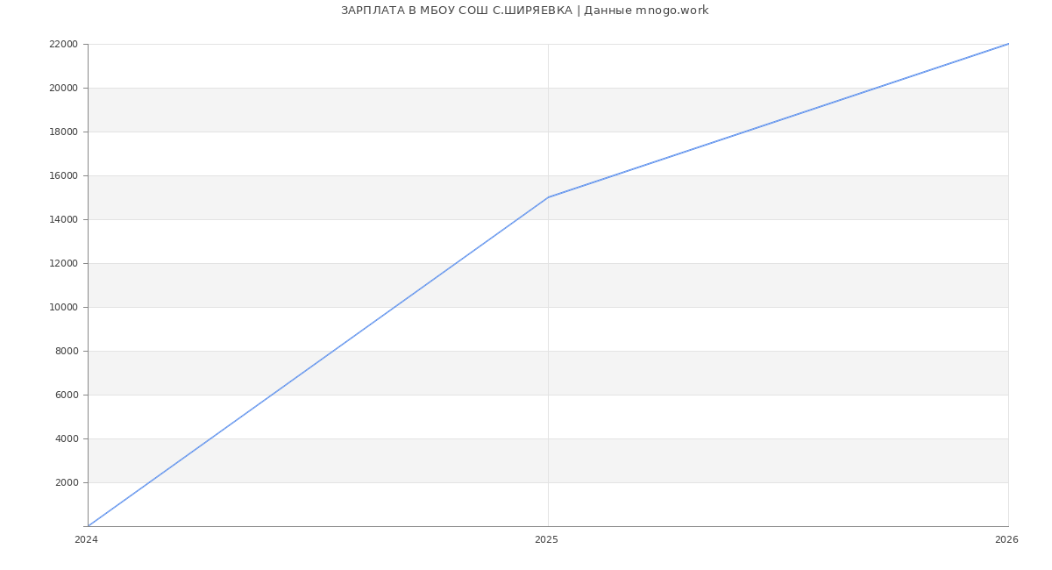Click the 12000 y-axis label
1052x570 pixels.
coord(63,263)
